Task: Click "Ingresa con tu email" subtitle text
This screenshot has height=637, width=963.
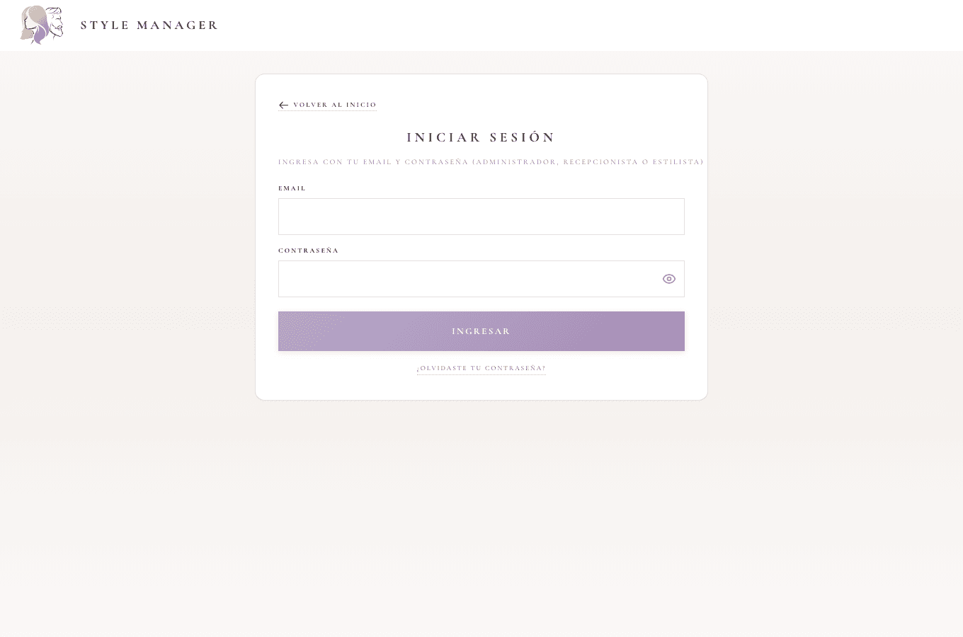Action: pyautogui.click(x=334, y=162)
